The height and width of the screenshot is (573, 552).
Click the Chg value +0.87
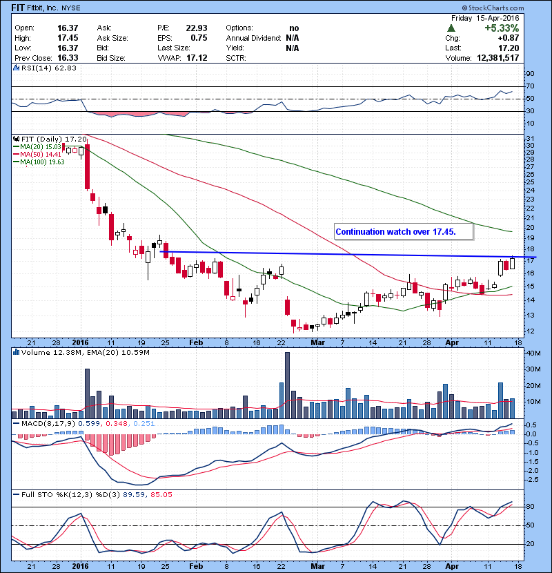click(x=508, y=38)
